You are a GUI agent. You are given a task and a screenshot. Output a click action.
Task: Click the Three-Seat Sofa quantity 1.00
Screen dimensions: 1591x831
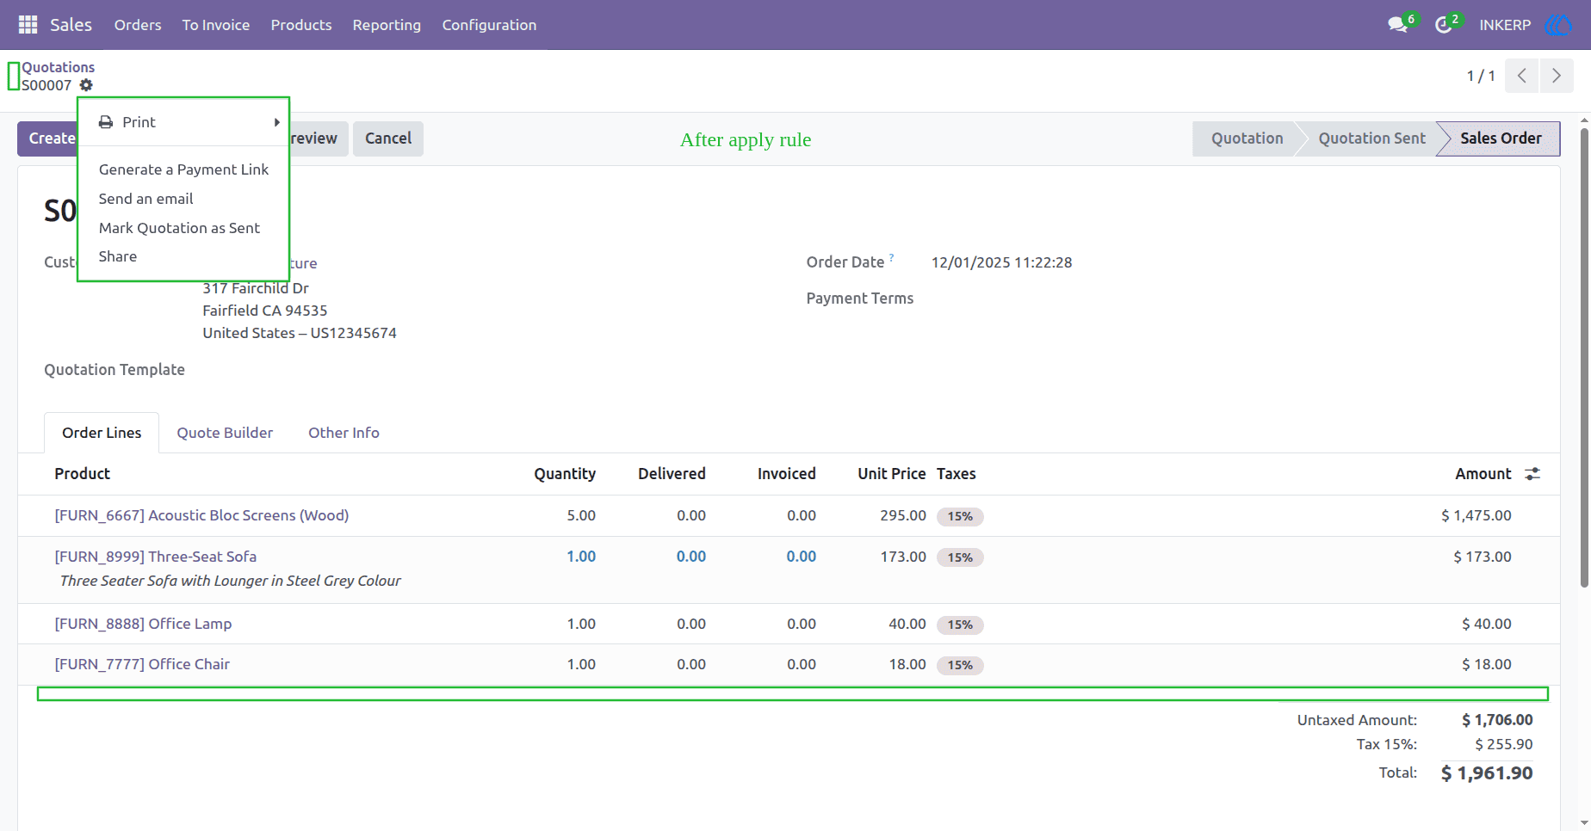(581, 557)
